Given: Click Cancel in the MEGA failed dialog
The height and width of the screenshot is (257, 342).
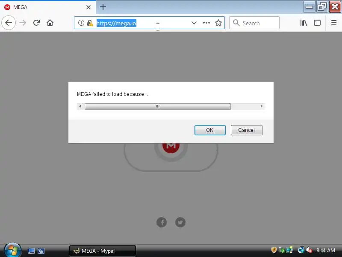Looking at the screenshot, I should point(247,130).
